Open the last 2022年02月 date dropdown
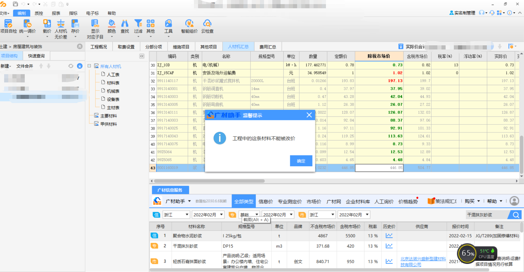 pyautogui.click(x=354, y=215)
